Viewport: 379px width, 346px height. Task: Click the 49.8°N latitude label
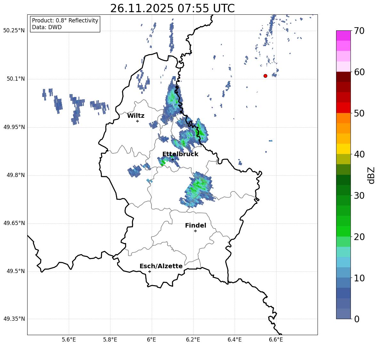16,175
